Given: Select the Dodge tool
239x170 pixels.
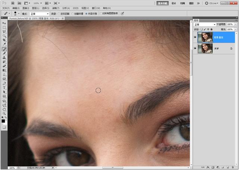Looking at the screenshot, I should 4,79.
